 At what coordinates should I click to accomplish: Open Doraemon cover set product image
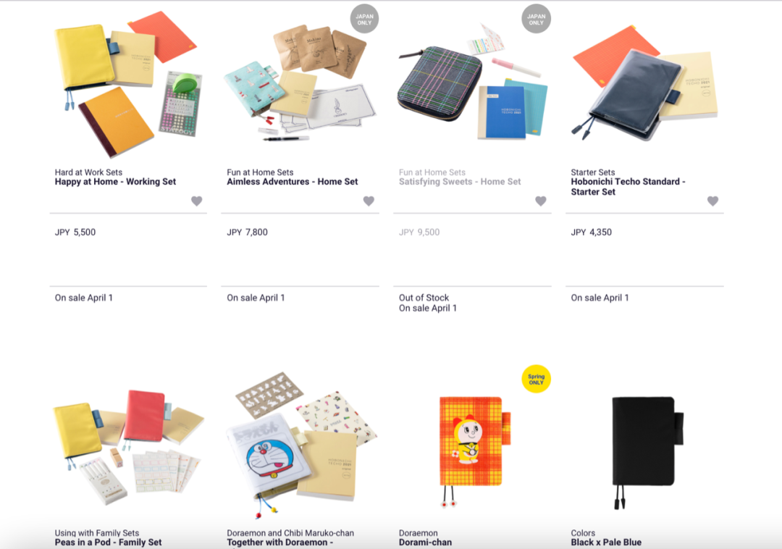pyautogui.click(x=300, y=444)
